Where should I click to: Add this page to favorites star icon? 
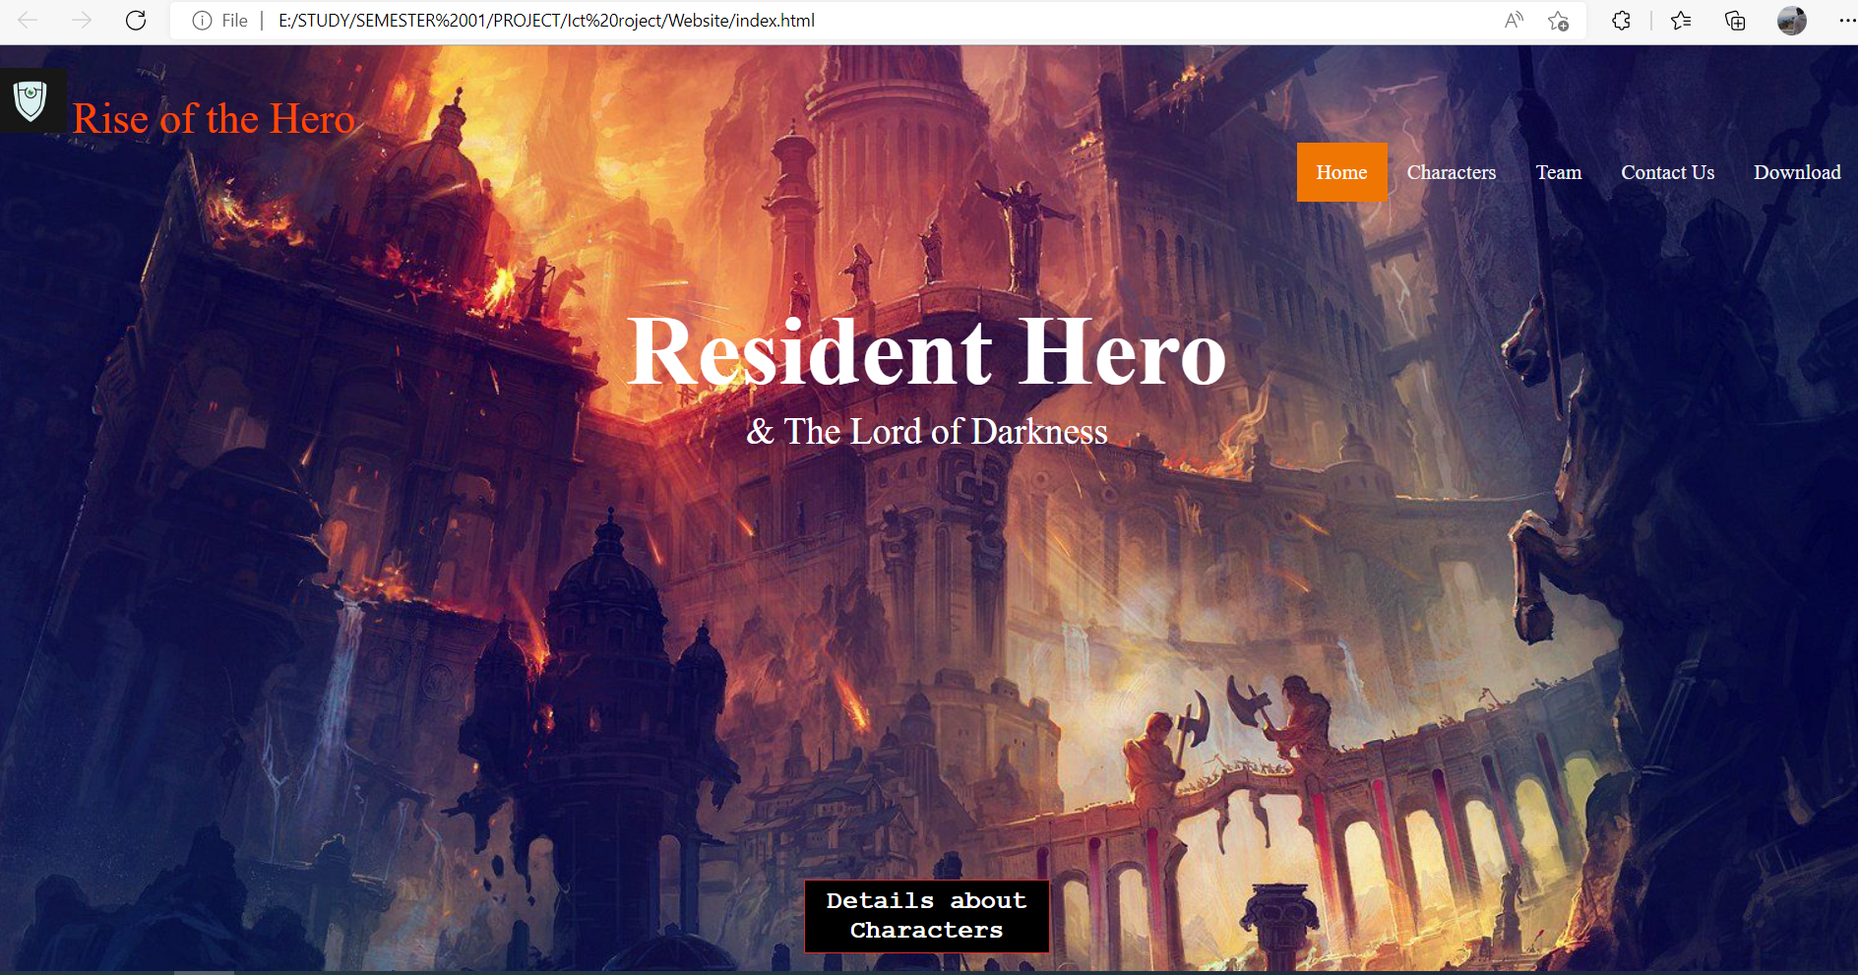click(1558, 21)
